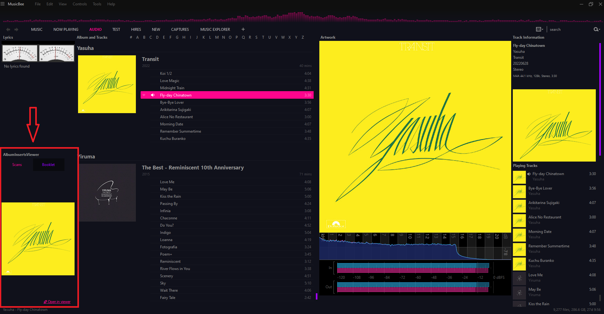Jump to artists starting with M

217,37
